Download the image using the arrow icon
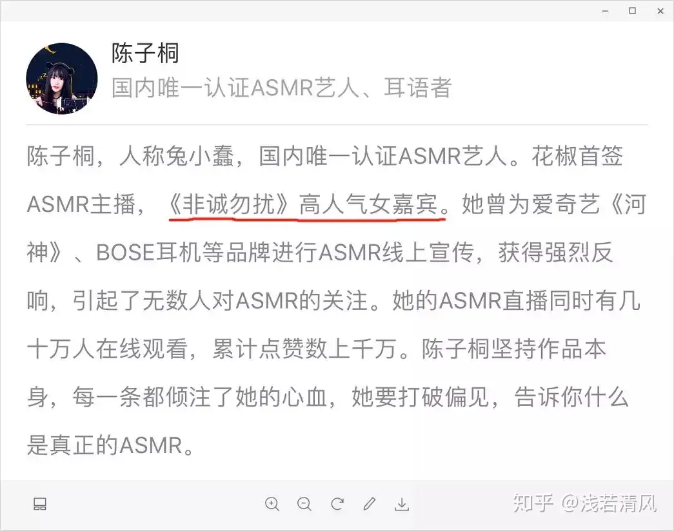674x531 pixels. pyautogui.click(x=402, y=503)
